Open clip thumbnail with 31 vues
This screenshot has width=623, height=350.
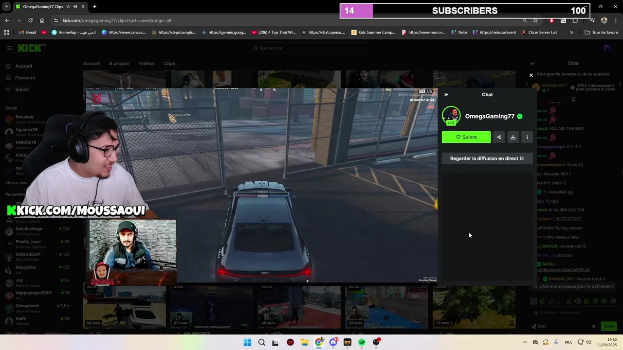coord(474,307)
